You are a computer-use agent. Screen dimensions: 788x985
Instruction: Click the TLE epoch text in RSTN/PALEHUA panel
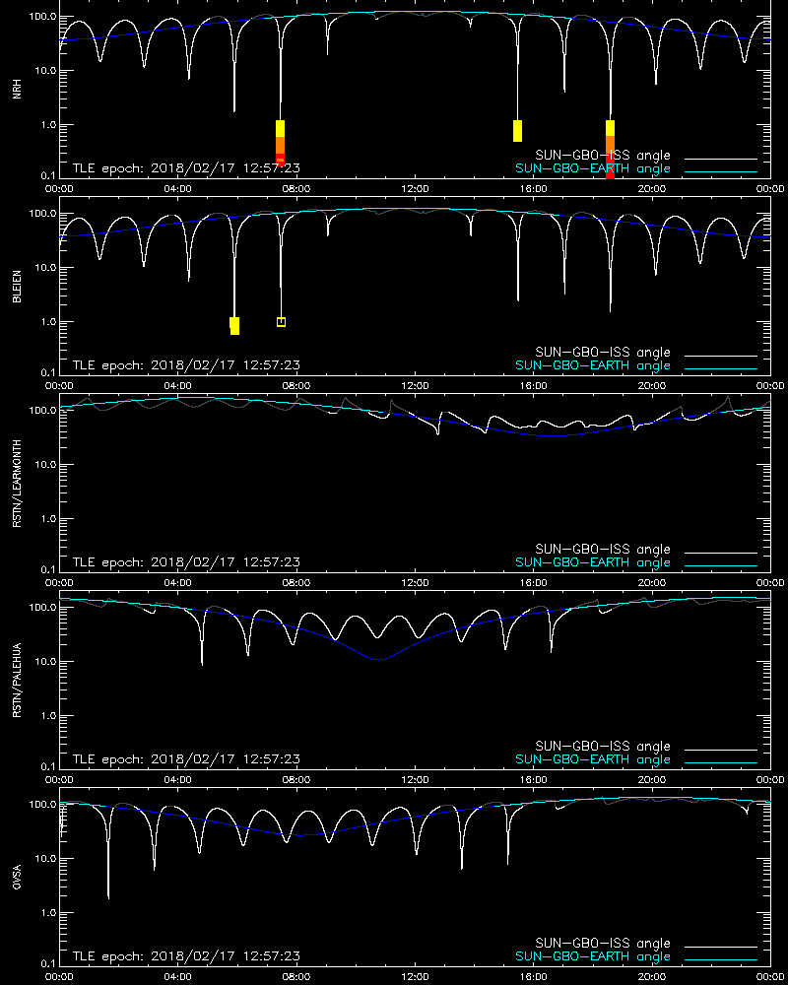point(186,758)
